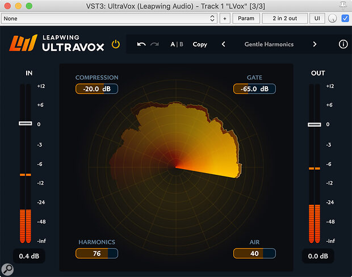The width and height of the screenshot is (352, 277).
Task: Adjust the Compression -20.0 dB slider
Action: pyautogui.click(x=97, y=89)
